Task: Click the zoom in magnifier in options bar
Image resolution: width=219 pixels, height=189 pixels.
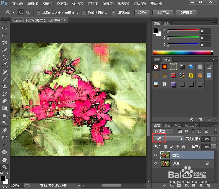Action: point(21,12)
